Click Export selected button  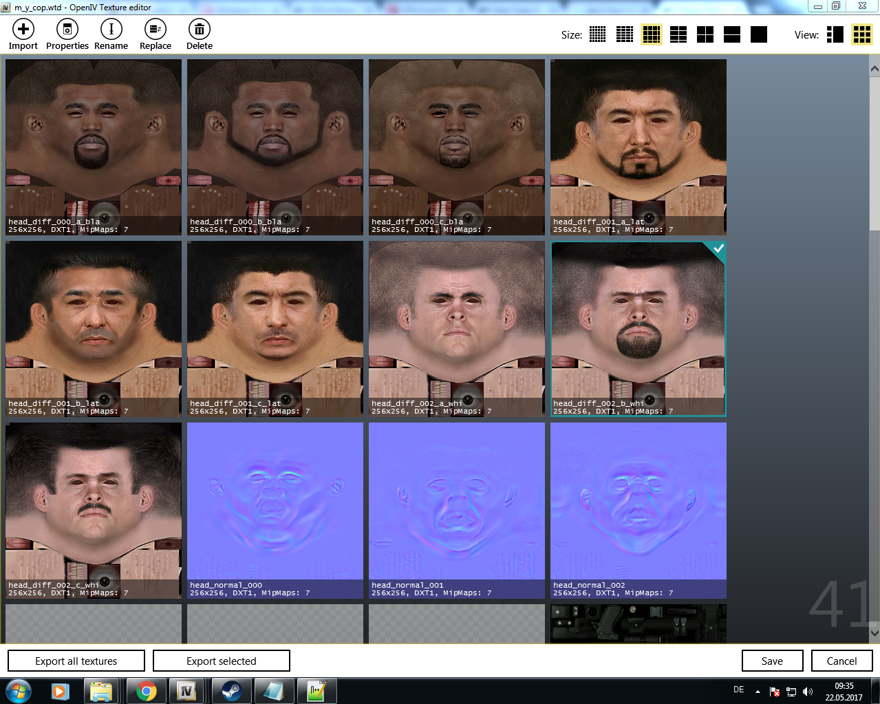coord(222,661)
